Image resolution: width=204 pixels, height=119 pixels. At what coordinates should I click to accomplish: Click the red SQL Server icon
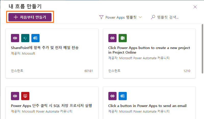(x=25, y=96)
